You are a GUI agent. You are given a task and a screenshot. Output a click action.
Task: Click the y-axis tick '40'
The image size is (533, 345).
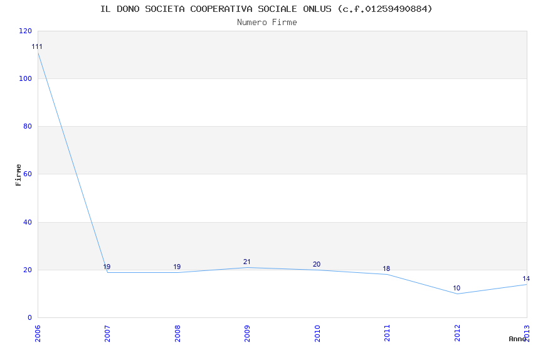pyautogui.click(x=28, y=222)
